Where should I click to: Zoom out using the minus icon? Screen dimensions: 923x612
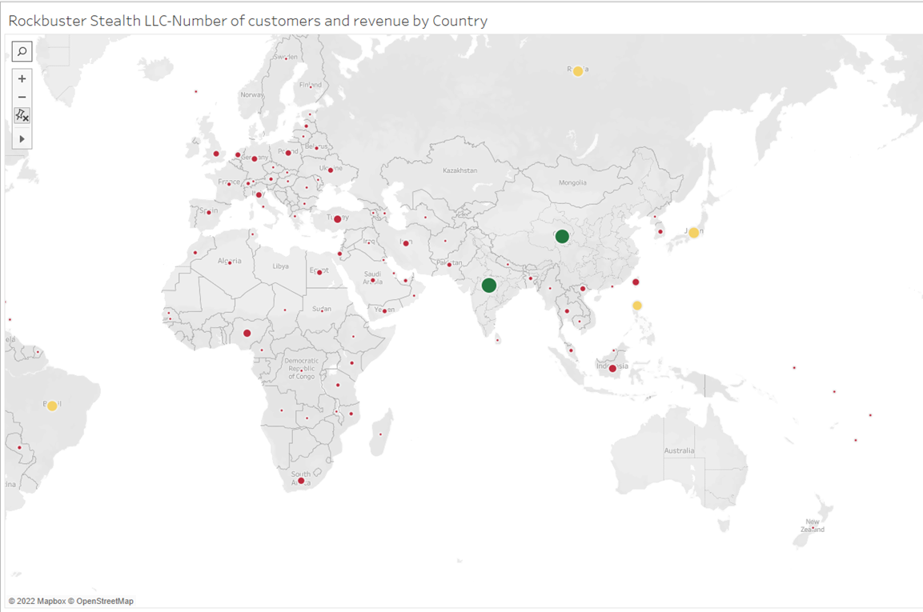(22, 96)
